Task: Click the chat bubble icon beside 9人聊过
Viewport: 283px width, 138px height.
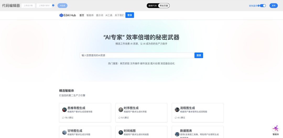Action: pyautogui.click(x=119, y=118)
